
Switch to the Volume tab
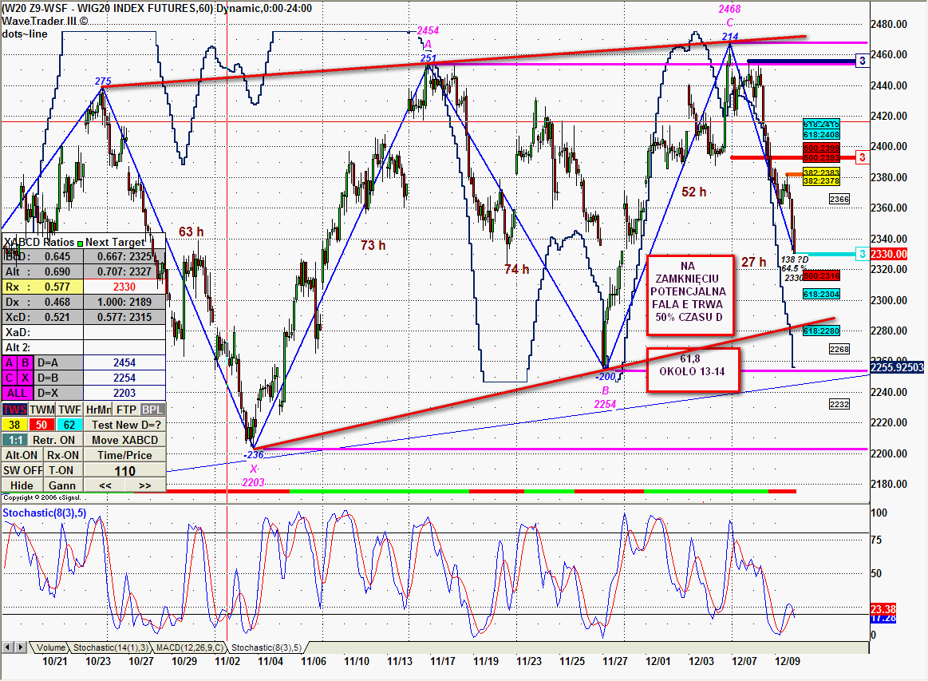tap(50, 647)
